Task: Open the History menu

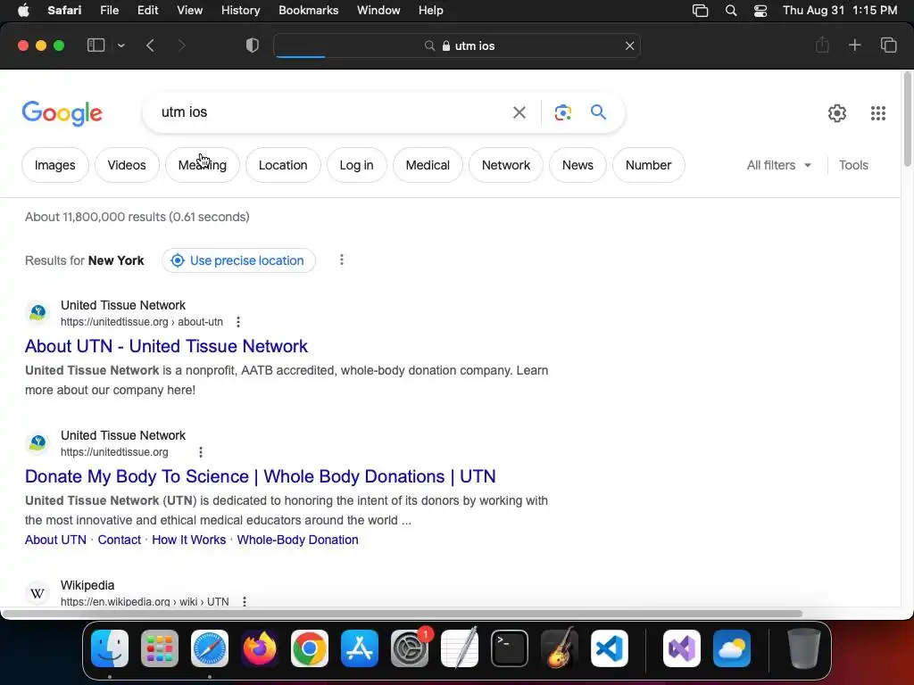Action: tap(240, 11)
